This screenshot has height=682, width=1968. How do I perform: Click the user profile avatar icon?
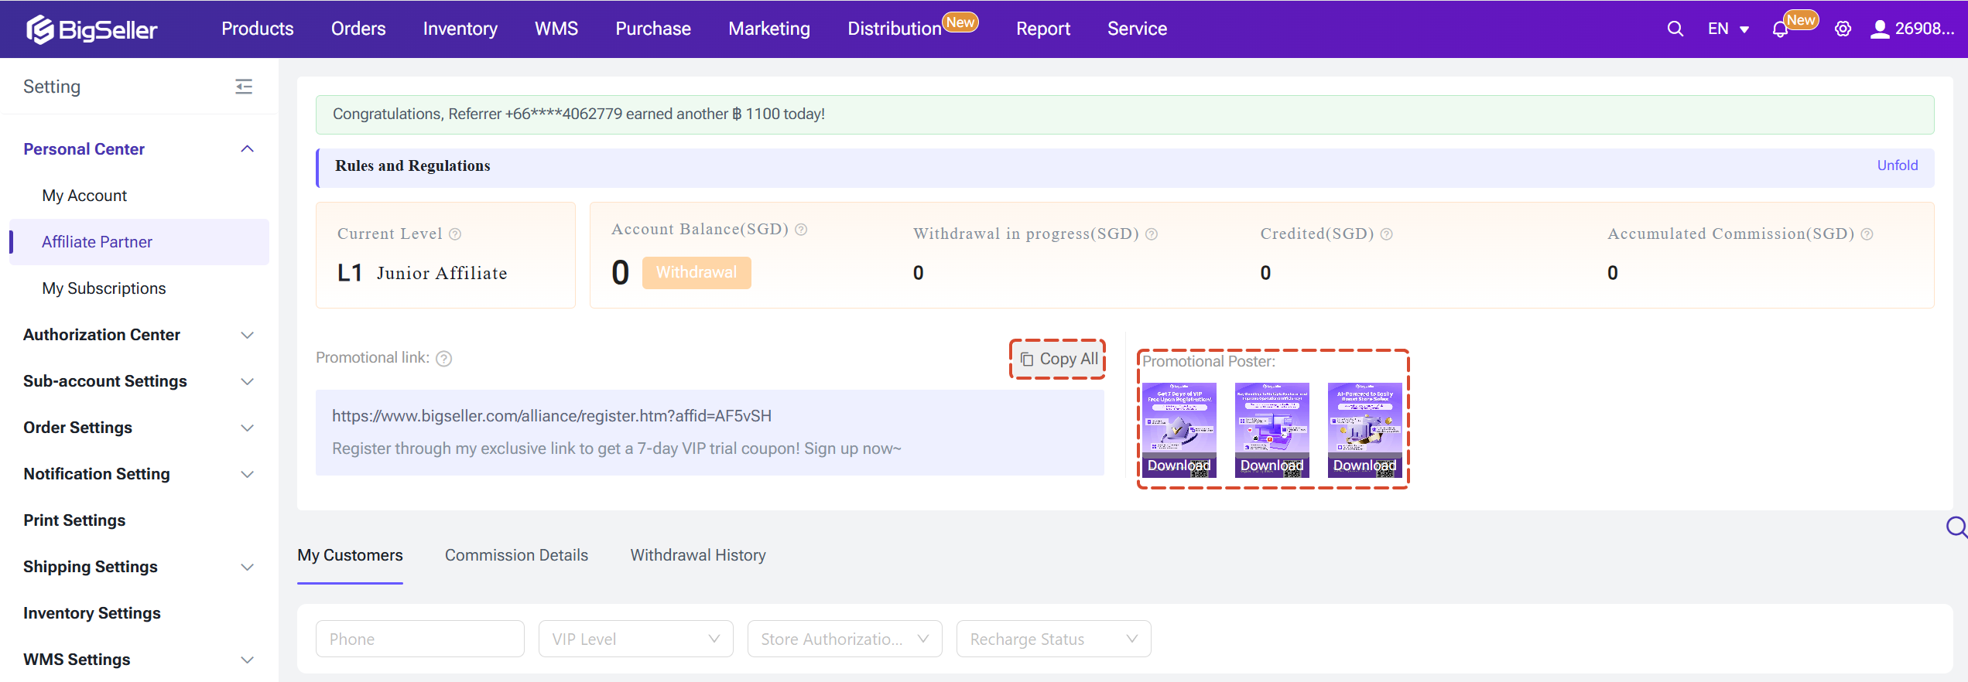(x=1879, y=29)
